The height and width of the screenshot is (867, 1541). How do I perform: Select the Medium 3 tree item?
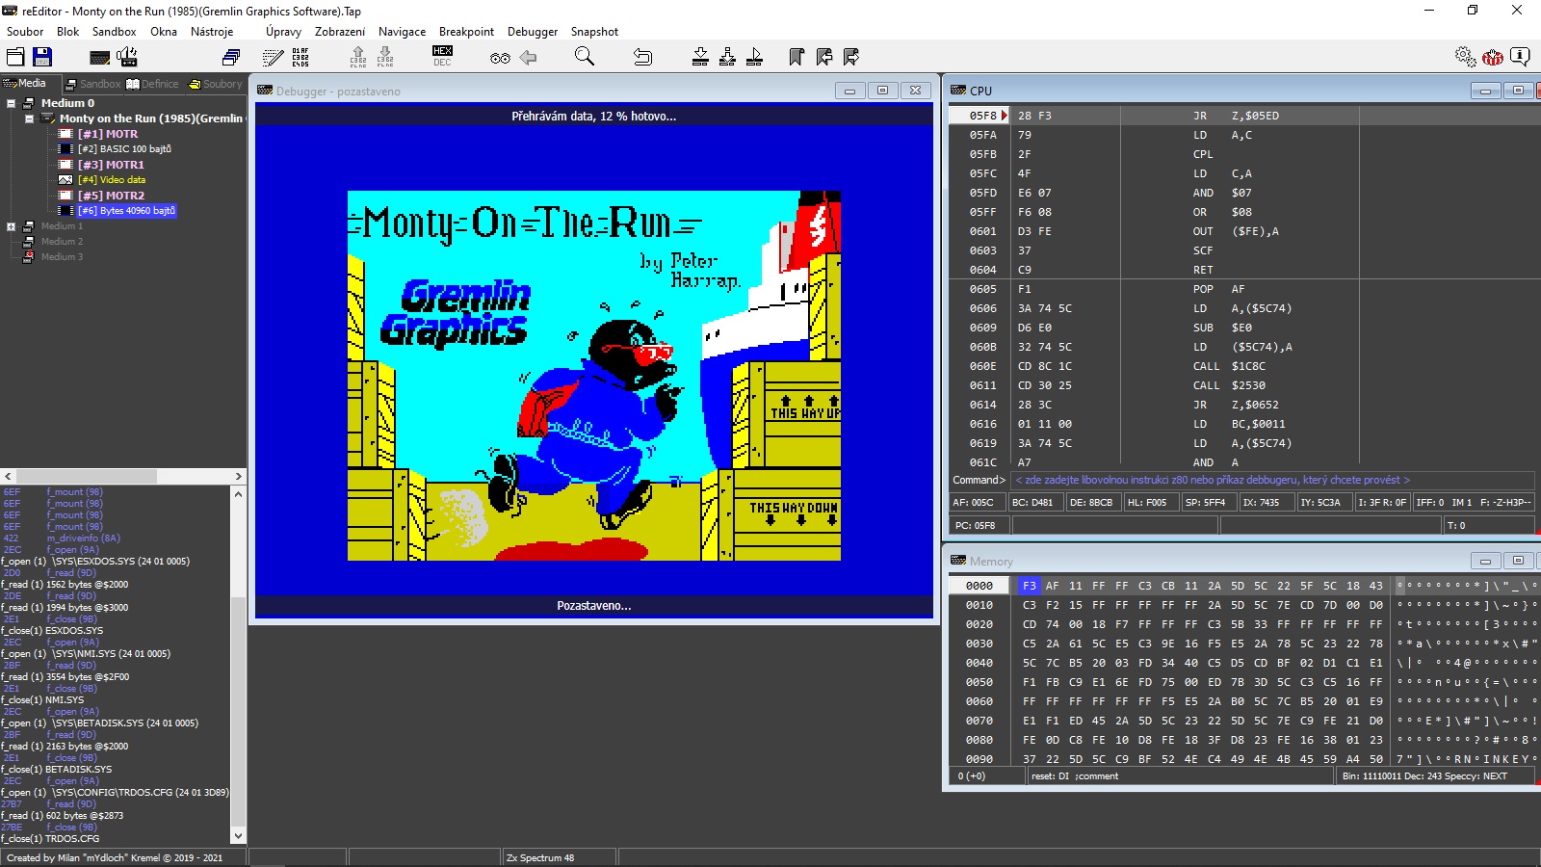click(62, 257)
